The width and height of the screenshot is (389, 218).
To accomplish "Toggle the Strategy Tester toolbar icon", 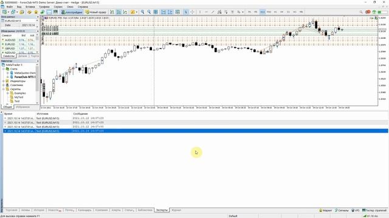I will (55, 12).
